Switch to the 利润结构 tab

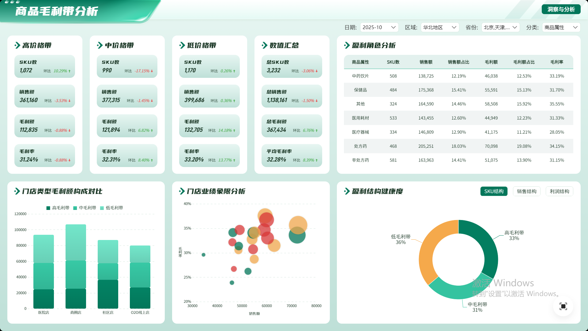point(559,191)
